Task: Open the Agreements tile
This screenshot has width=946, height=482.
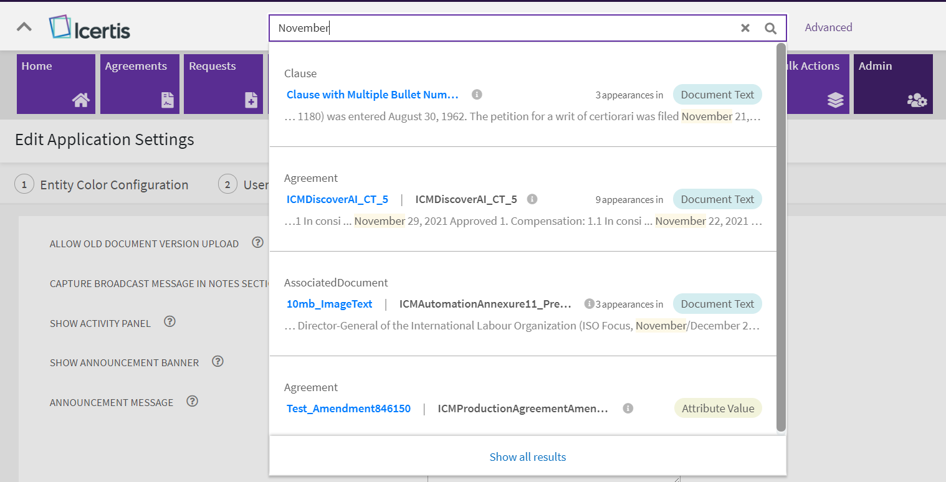Action: (140, 83)
